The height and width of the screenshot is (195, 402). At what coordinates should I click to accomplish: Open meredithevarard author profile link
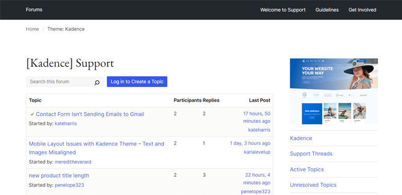(73, 162)
